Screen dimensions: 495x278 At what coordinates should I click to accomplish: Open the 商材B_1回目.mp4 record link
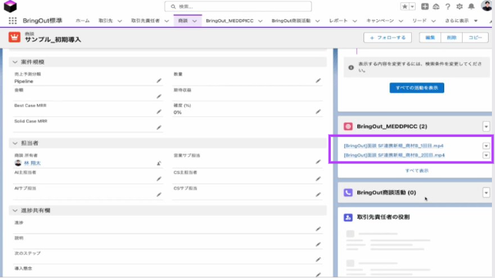click(393, 146)
